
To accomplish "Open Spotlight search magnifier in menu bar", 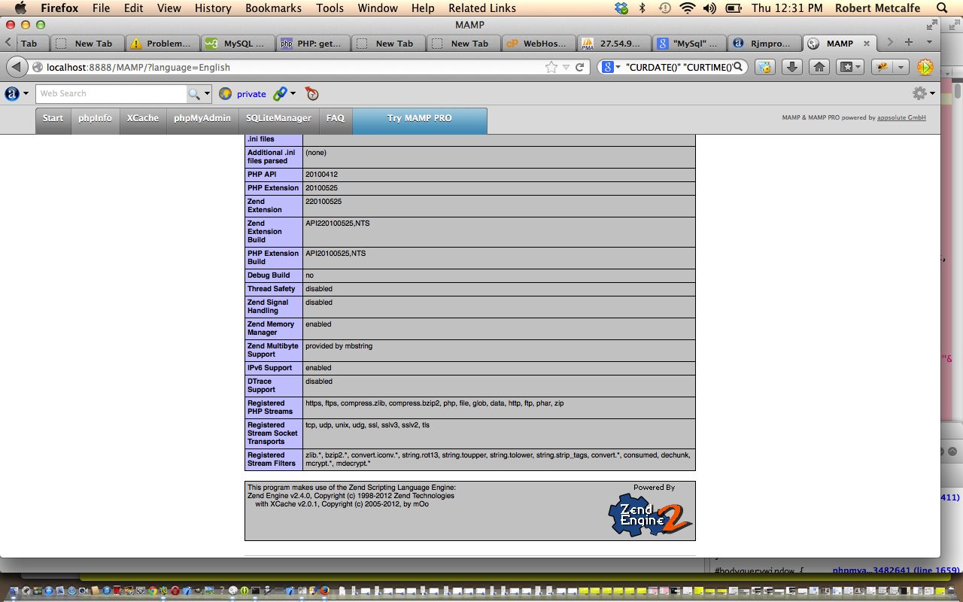I will coord(941,8).
